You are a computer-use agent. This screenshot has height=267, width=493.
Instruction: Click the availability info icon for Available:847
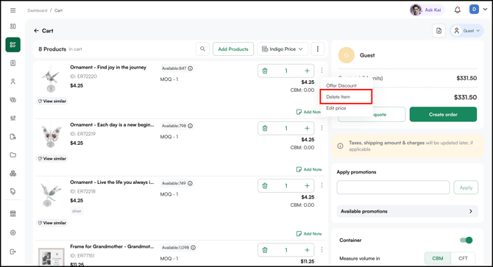point(191,68)
